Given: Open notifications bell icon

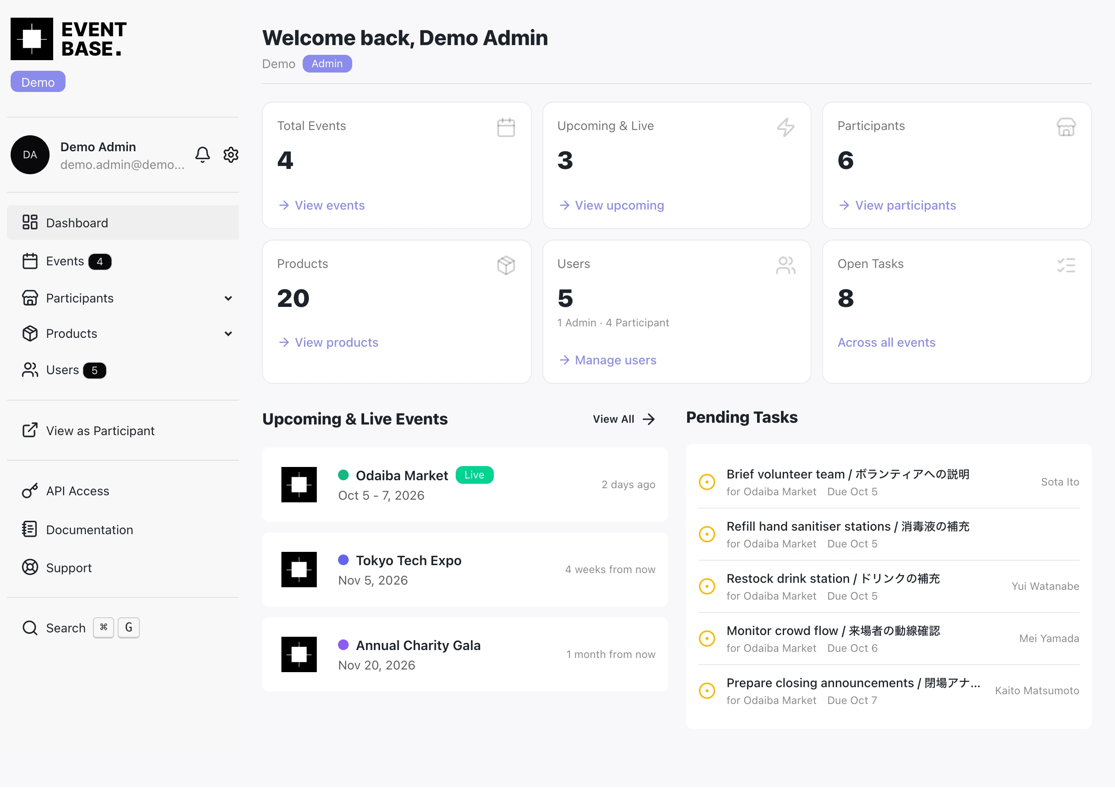Looking at the screenshot, I should point(203,155).
